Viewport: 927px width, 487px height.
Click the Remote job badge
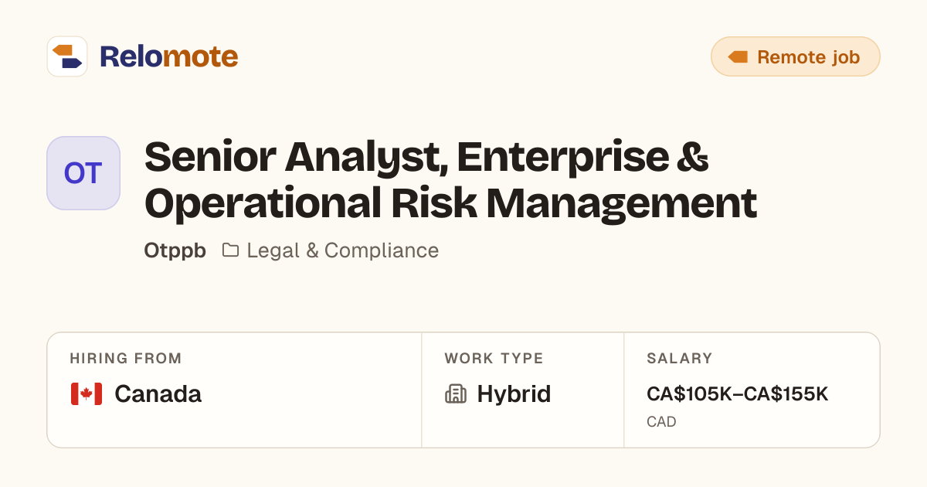coord(796,56)
